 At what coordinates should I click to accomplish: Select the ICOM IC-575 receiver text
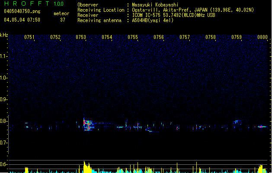click(x=173, y=15)
